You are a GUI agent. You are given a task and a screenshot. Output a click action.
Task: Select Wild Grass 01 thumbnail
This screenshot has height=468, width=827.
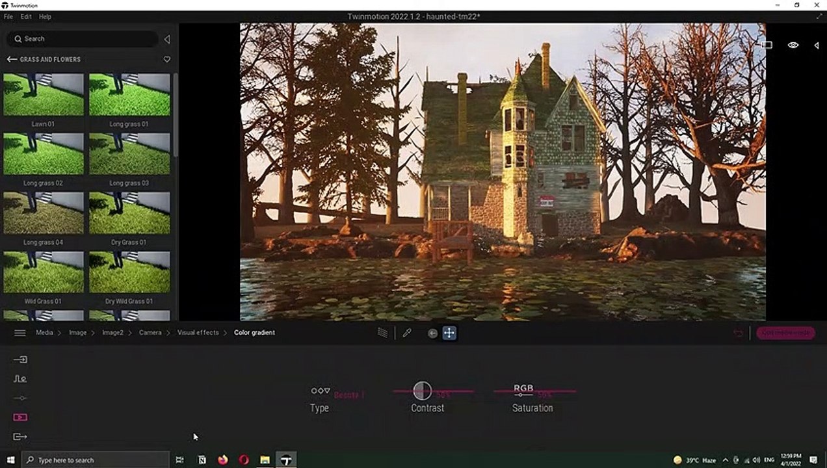[44, 272]
